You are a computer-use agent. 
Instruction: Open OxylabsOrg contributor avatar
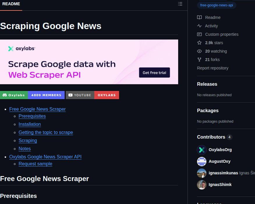coord(202,150)
